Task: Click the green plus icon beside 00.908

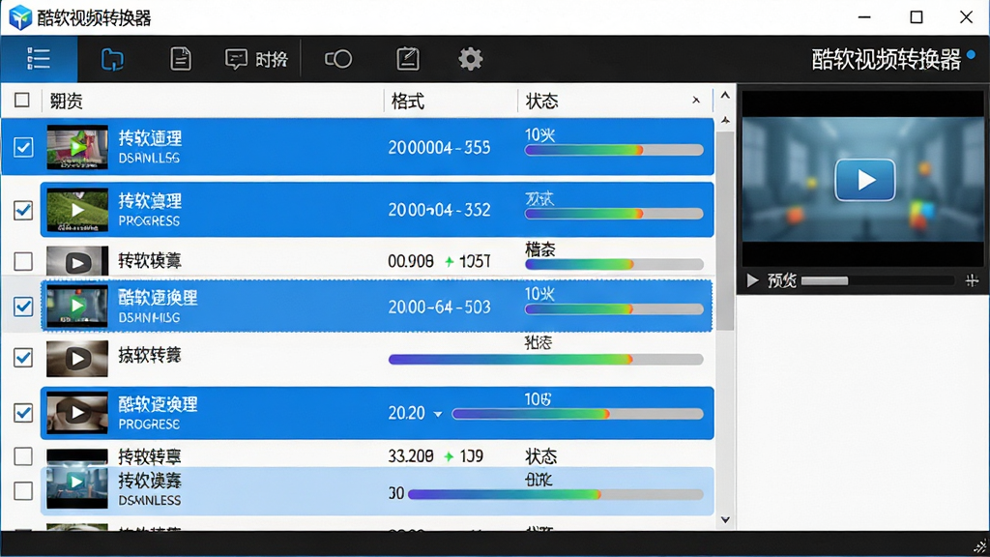Action: click(450, 261)
